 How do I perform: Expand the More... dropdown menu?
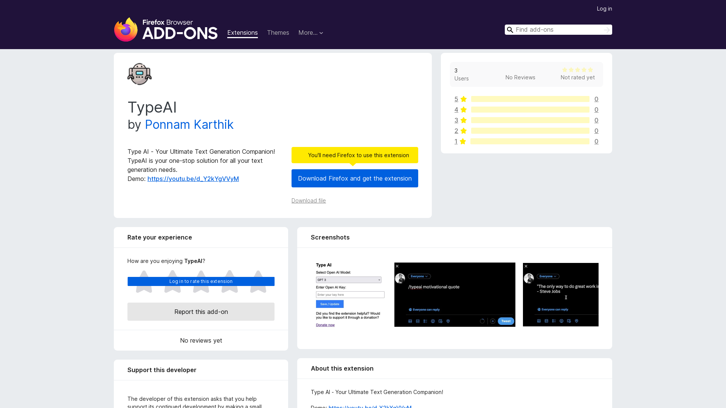click(x=311, y=33)
